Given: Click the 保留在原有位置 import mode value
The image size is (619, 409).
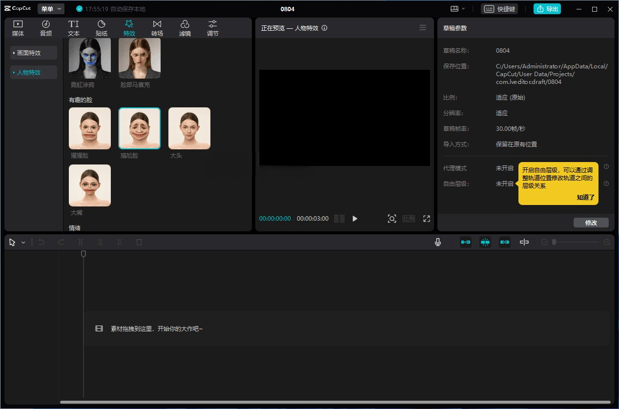Looking at the screenshot, I should (516, 144).
